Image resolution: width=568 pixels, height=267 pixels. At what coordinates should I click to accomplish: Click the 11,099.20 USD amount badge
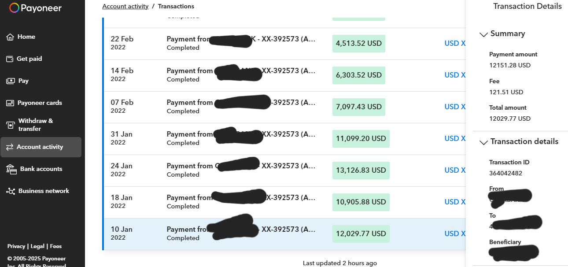[x=361, y=139]
